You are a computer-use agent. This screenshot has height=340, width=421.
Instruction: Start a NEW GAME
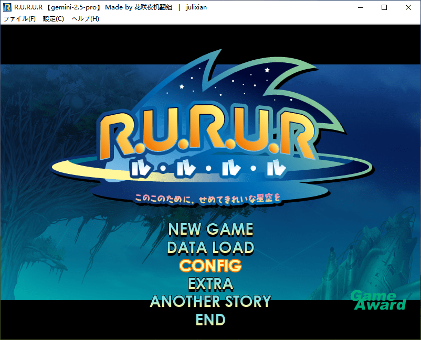210,229
